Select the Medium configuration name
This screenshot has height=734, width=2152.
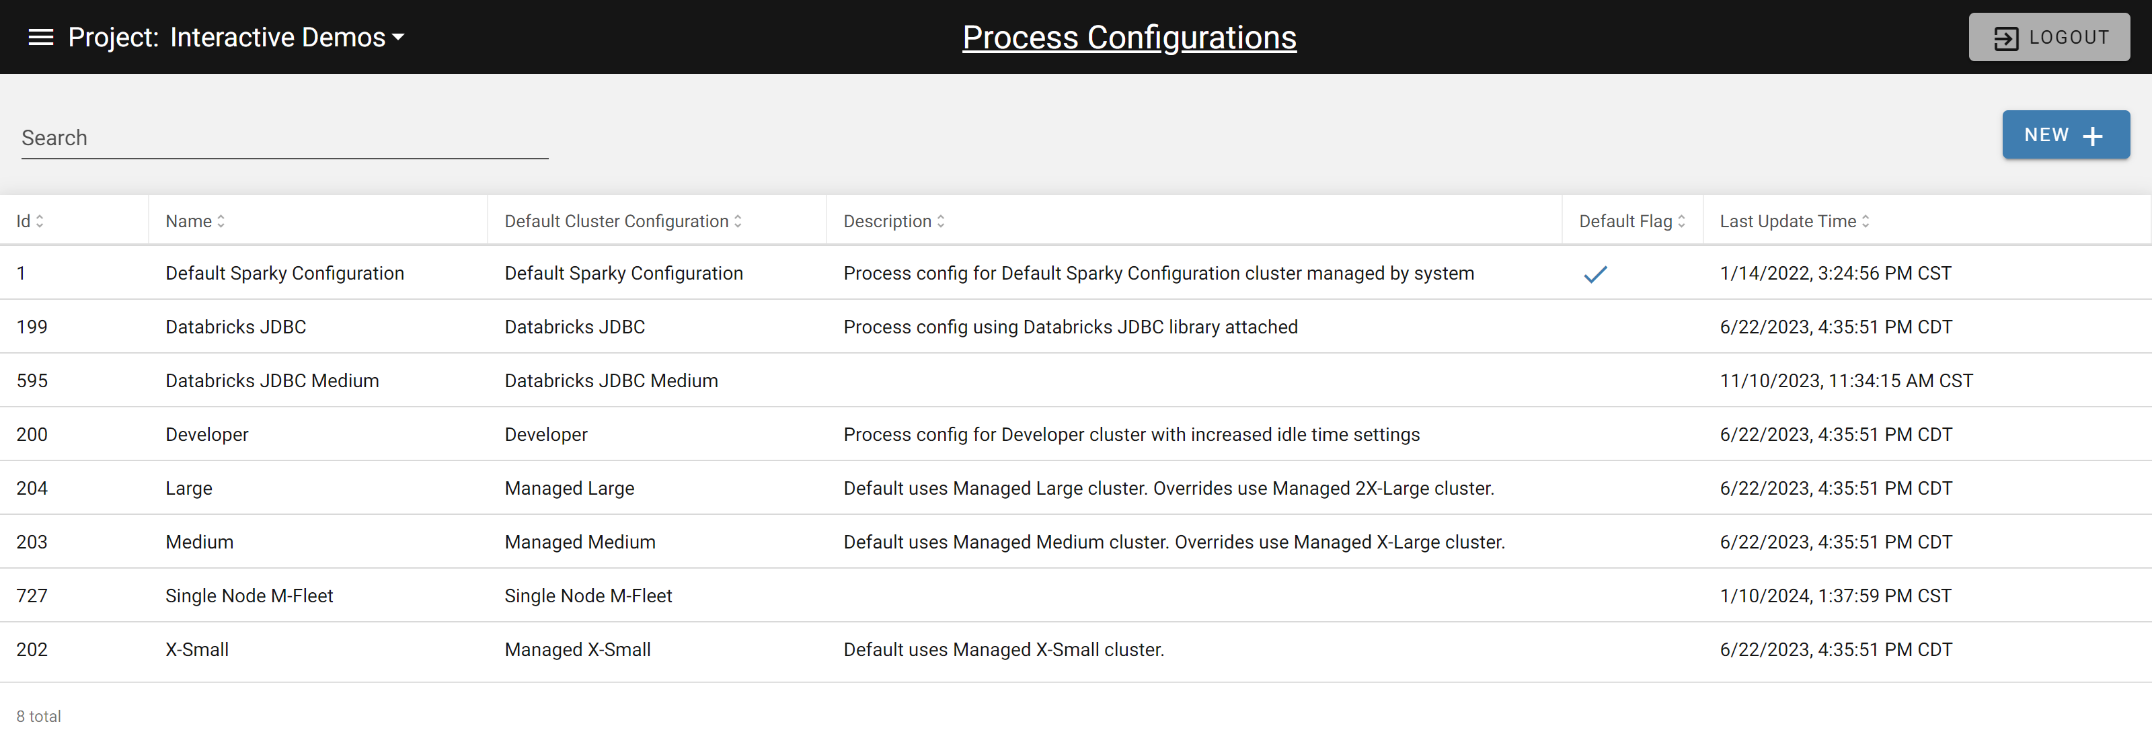(x=200, y=542)
